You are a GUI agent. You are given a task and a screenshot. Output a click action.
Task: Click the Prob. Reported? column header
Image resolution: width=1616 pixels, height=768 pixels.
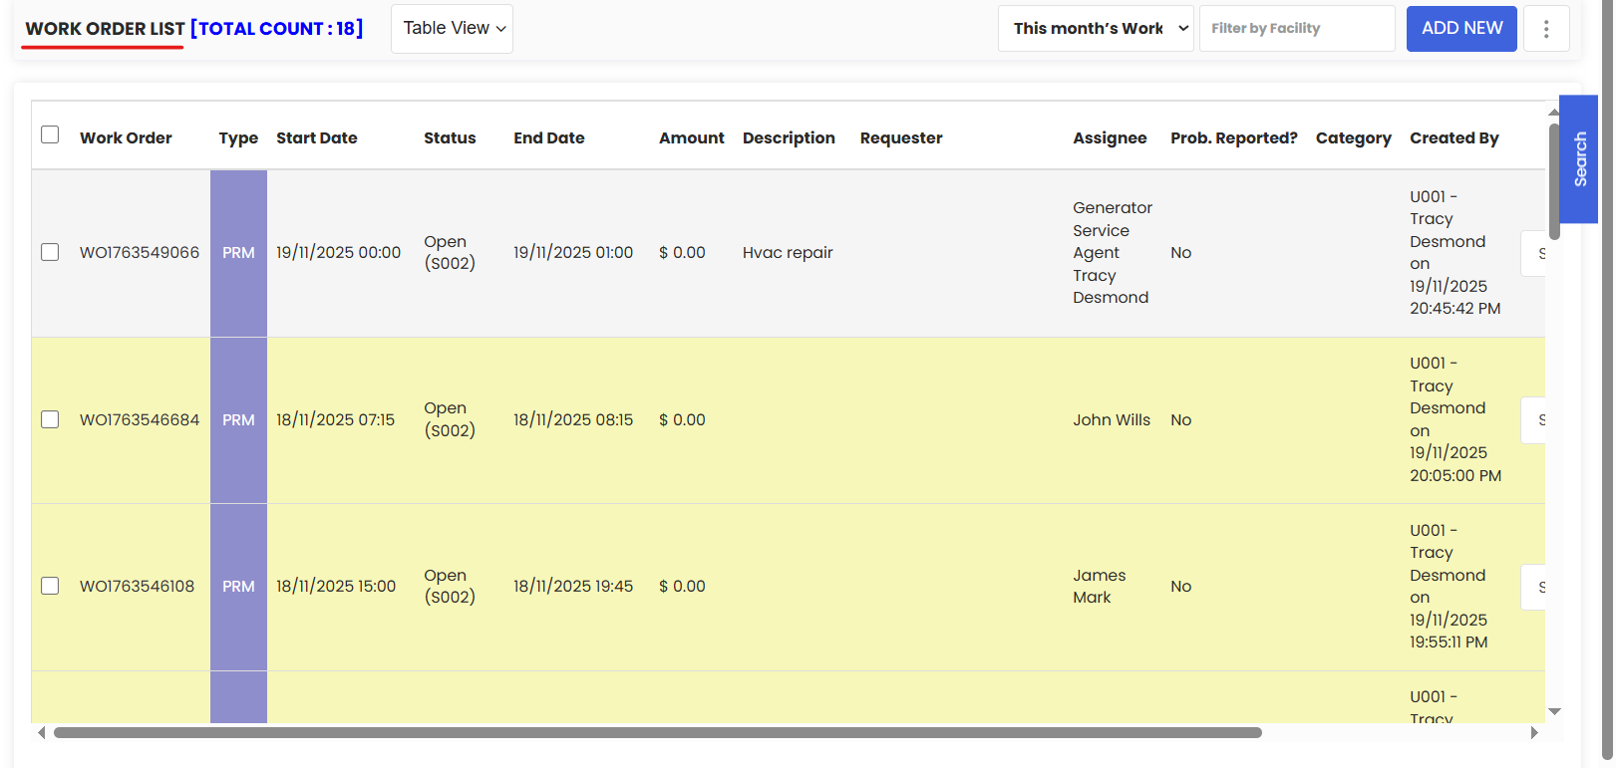point(1234,137)
